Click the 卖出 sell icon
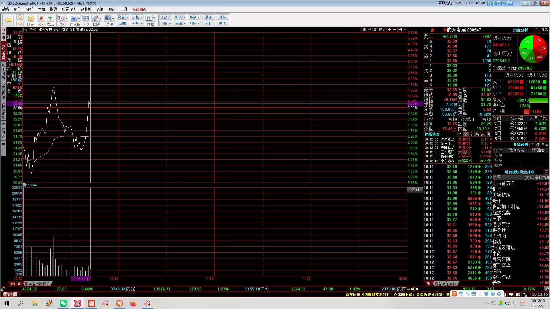Viewport: 550px width, 309px height. coord(50,19)
